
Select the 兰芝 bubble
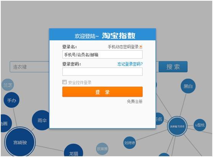[8, 85]
